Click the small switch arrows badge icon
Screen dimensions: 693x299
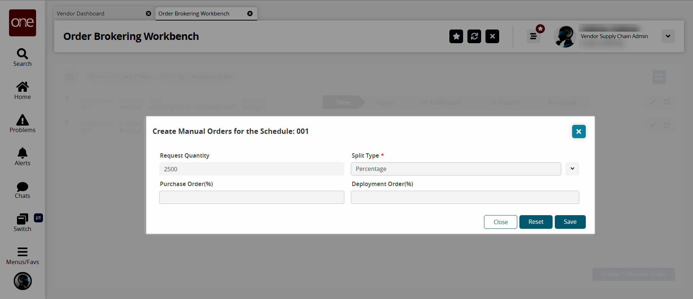point(38,218)
